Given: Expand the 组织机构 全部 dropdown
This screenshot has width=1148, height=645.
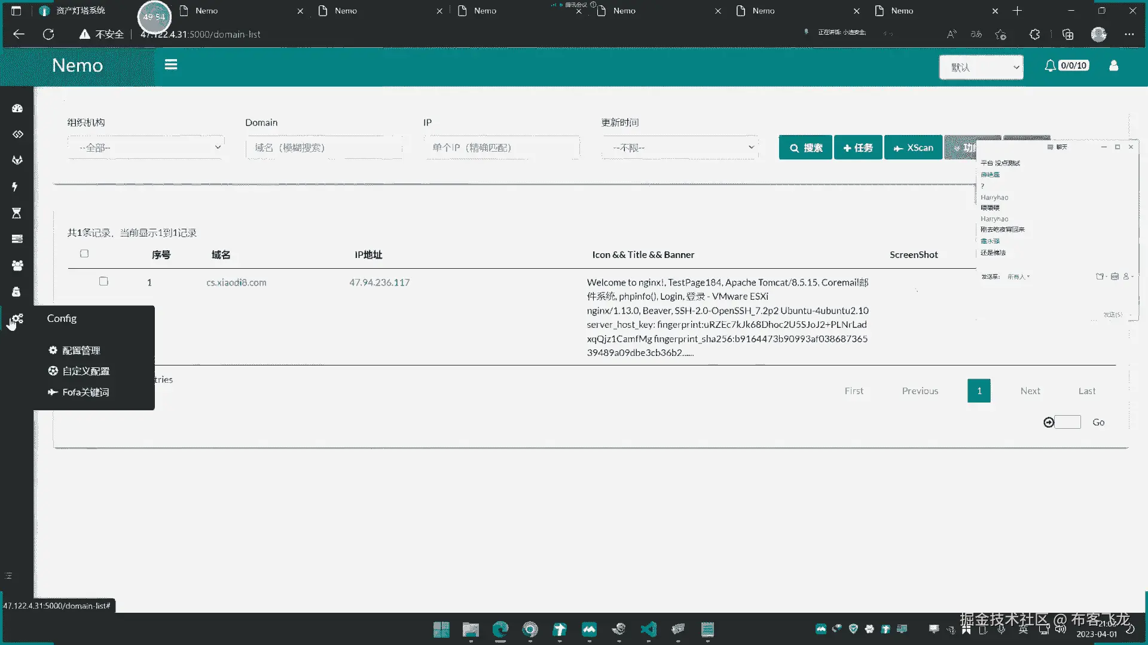Looking at the screenshot, I should tap(146, 148).
